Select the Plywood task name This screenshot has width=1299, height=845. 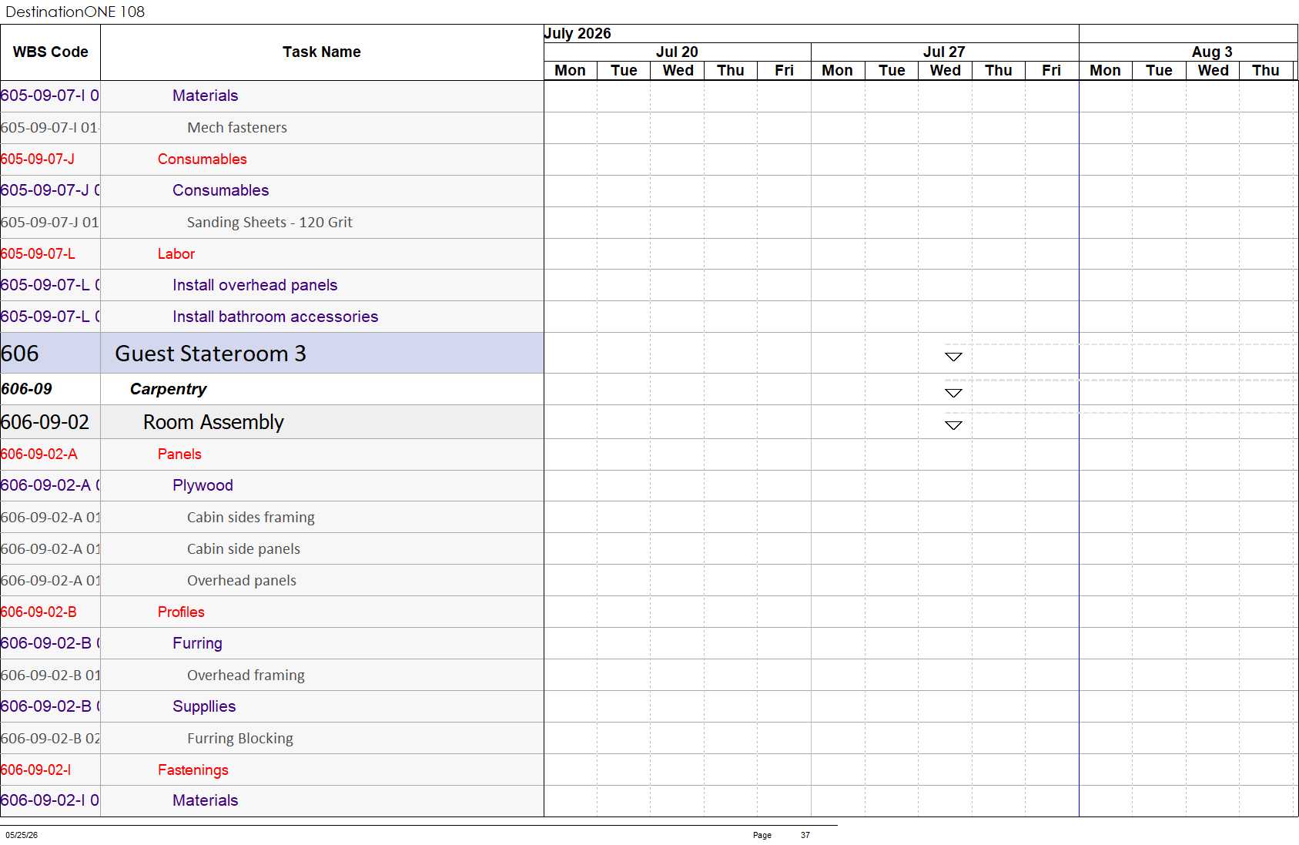203,485
